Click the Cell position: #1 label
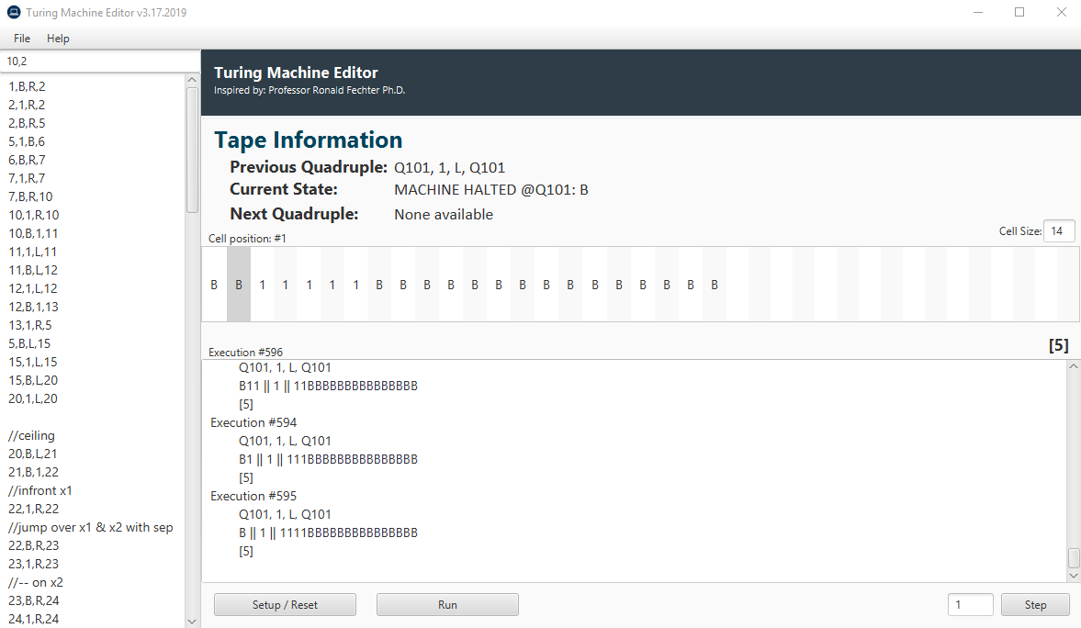 pyautogui.click(x=247, y=239)
